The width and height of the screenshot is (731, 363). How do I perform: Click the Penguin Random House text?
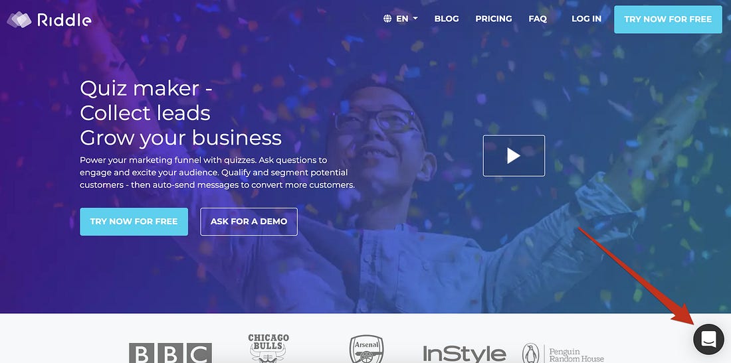[x=576, y=356]
